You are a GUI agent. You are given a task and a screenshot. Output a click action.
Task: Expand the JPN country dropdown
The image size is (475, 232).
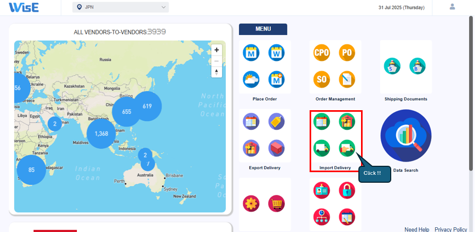pyautogui.click(x=120, y=7)
